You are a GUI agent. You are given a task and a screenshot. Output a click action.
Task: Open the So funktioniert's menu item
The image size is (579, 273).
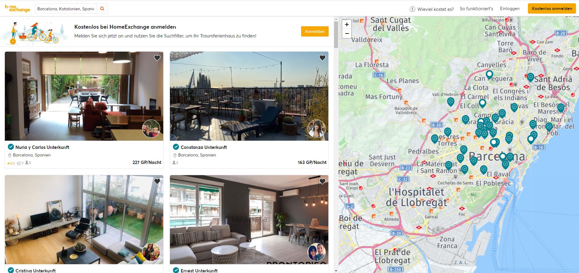(x=476, y=9)
